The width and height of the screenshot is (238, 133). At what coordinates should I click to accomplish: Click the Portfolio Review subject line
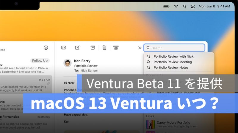tap(86, 66)
